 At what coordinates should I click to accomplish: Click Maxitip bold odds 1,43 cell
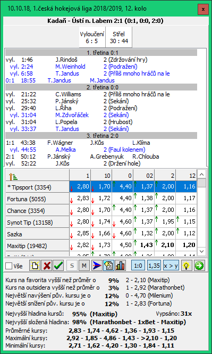(x=144, y=245)
